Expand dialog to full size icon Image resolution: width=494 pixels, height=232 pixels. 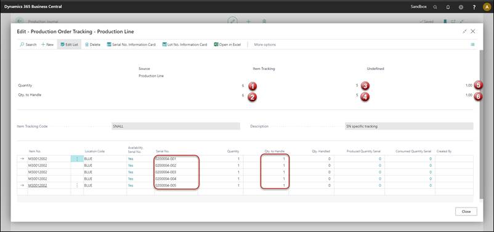[x=464, y=31]
